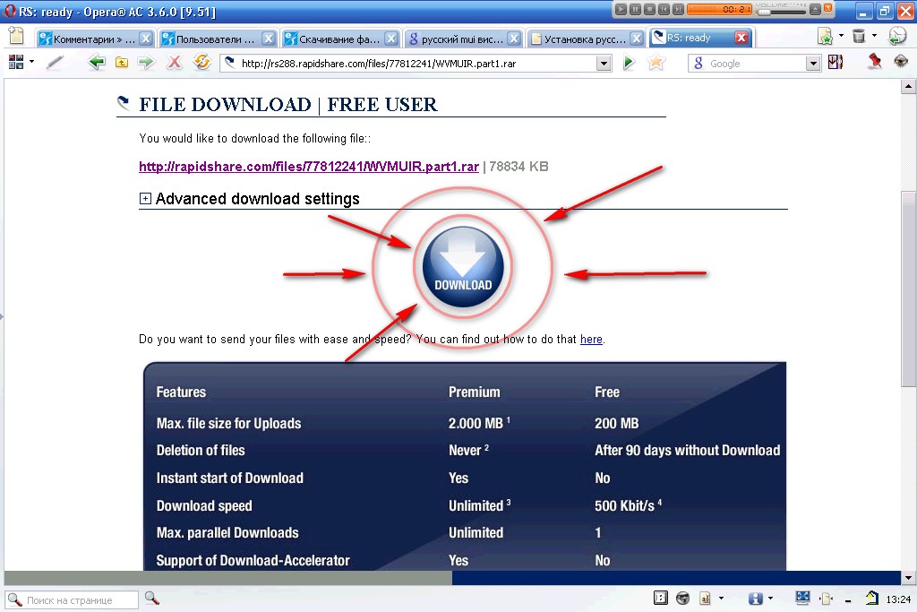Image resolution: width=917 pixels, height=612 pixels.
Task: Click the vertical scrollbar thumb
Action: tap(908, 289)
